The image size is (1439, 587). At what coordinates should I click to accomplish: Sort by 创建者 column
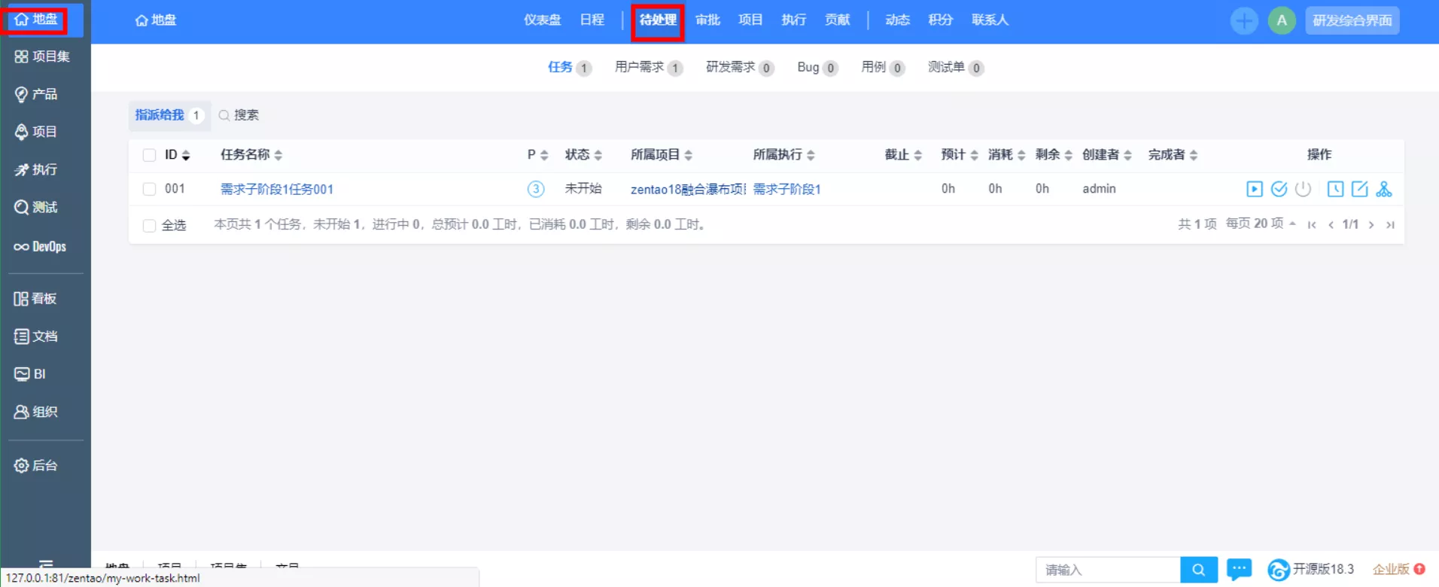click(x=1107, y=155)
